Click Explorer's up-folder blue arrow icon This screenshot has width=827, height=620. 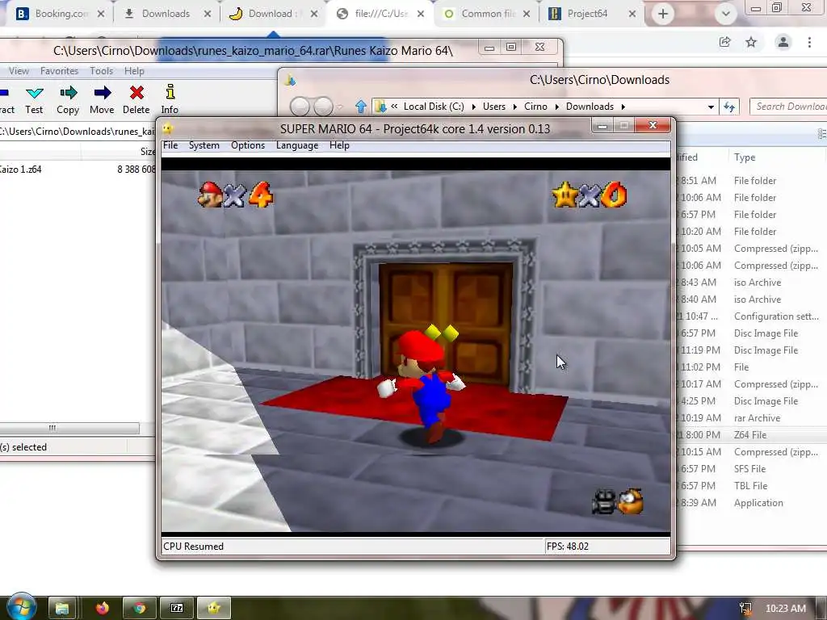tap(361, 107)
